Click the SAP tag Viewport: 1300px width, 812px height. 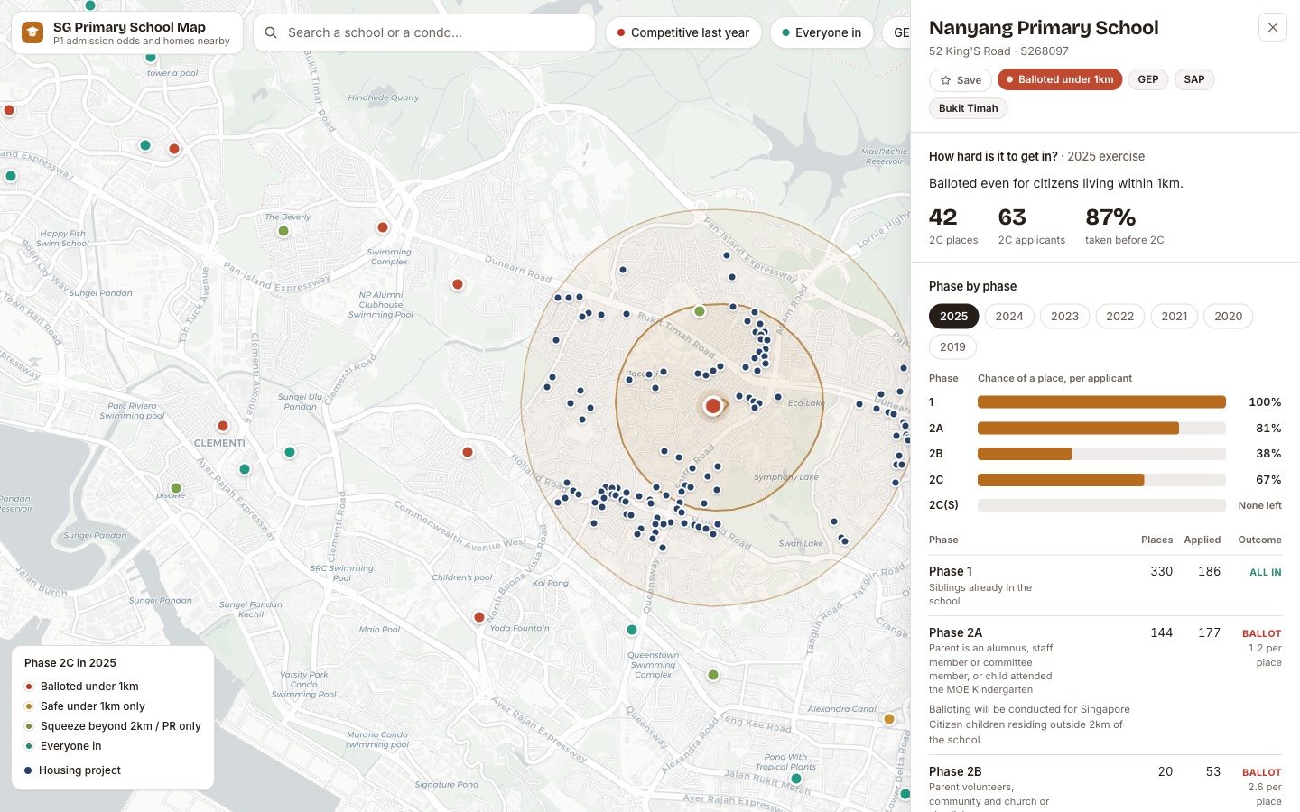coord(1194,79)
